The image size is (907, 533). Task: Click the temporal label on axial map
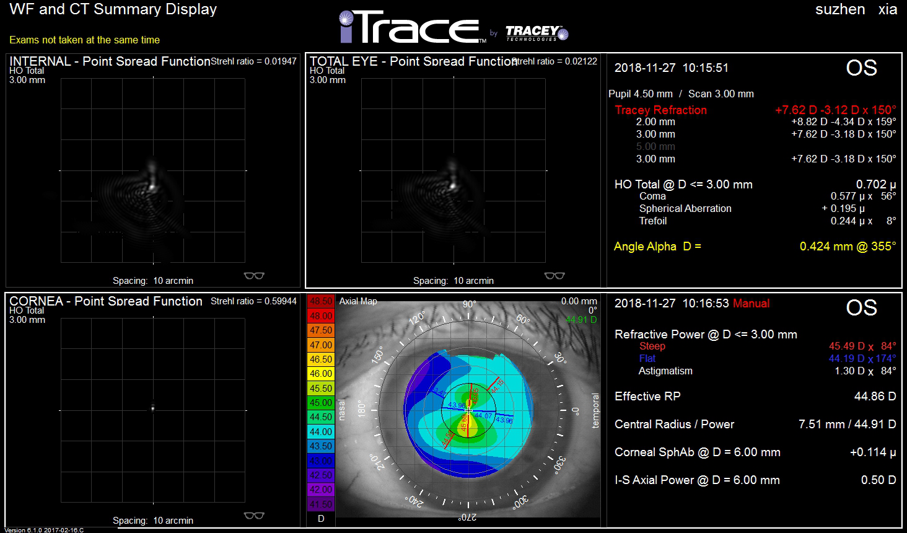595,411
